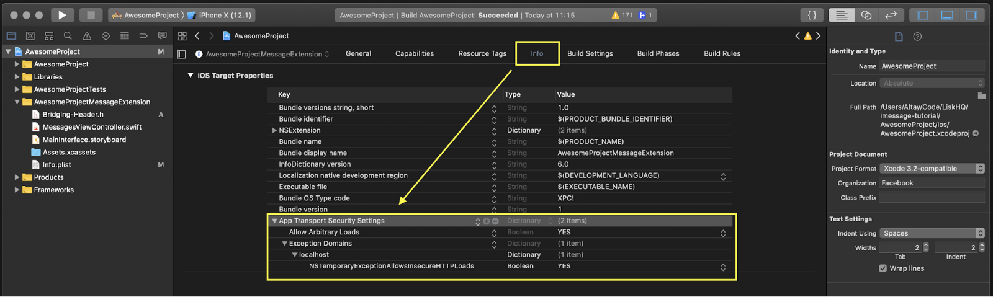The height and width of the screenshot is (297, 993).
Task: Jump to the next issue
Action: coord(818,36)
